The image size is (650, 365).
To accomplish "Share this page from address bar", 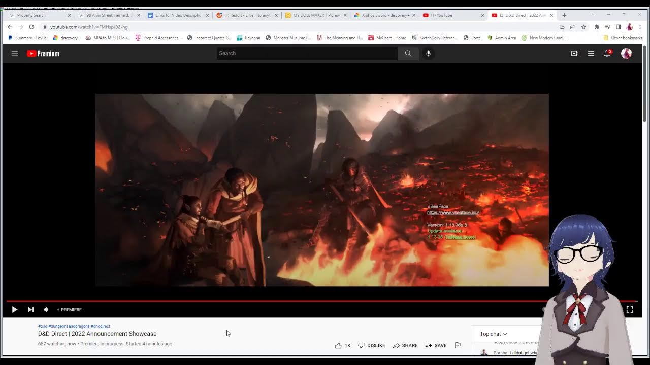I will pyautogui.click(x=572, y=27).
